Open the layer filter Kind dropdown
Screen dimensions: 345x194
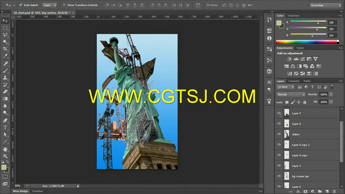point(285,87)
